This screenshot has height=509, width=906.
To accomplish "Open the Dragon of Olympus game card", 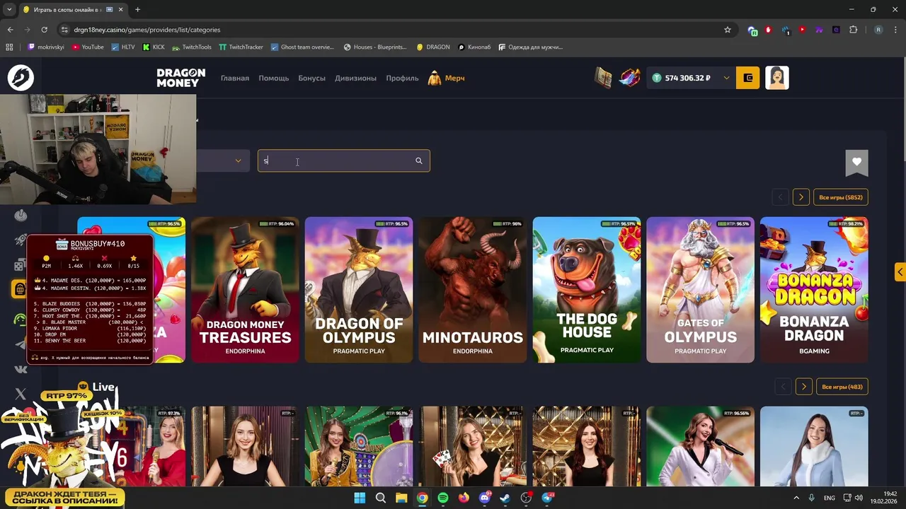I will 359,290.
